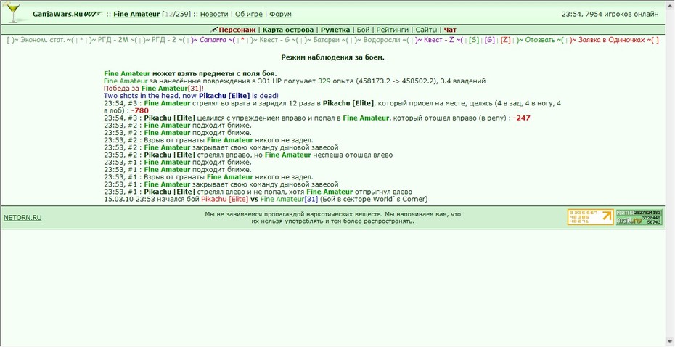Click the 12/259 counter in header
This screenshot has width=675, height=347.
click(x=177, y=14)
